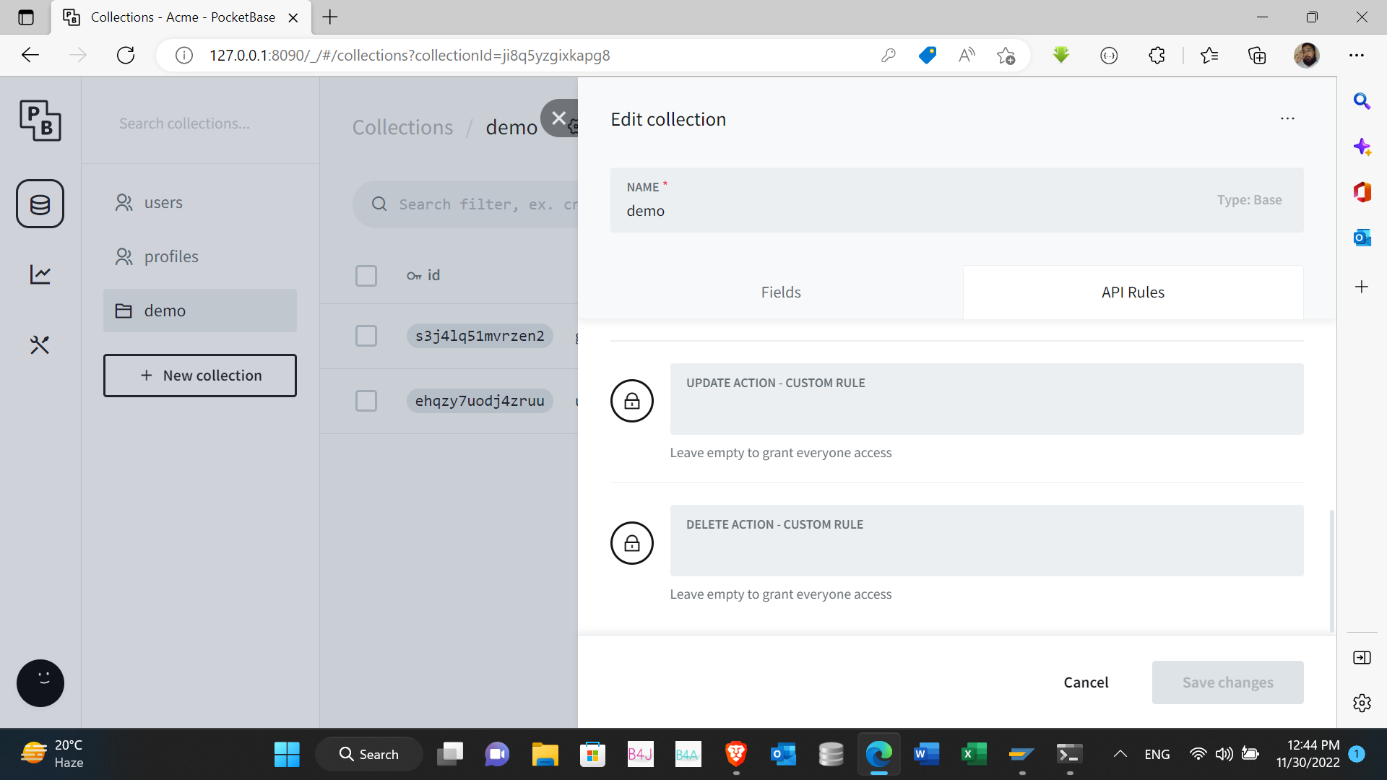This screenshot has width=1387, height=780.
Task: Click the New collection button
Action: click(x=200, y=376)
